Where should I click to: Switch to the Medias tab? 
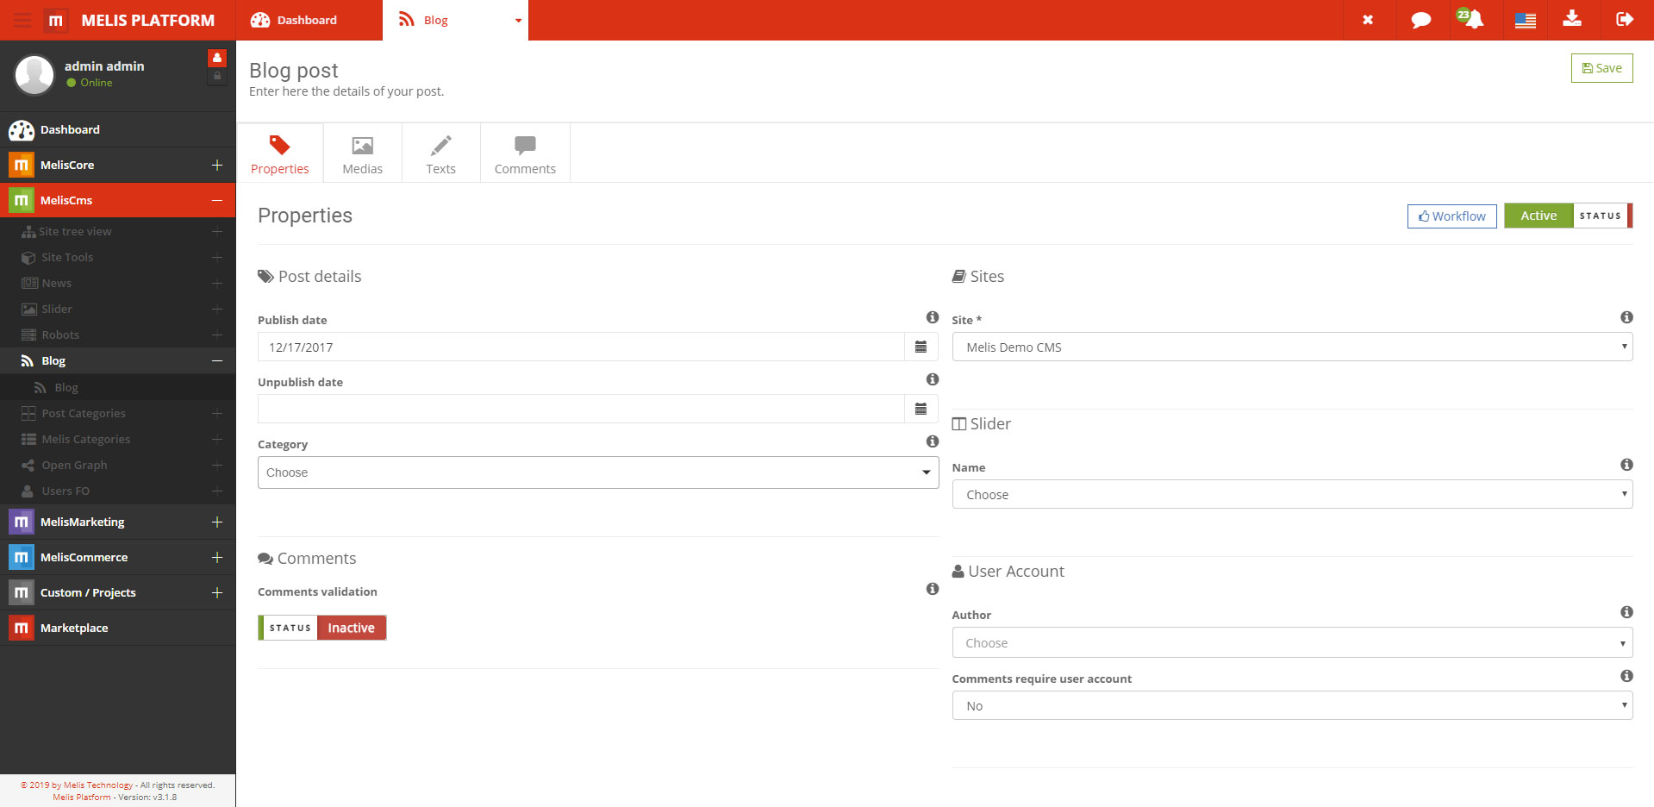(x=362, y=153)
